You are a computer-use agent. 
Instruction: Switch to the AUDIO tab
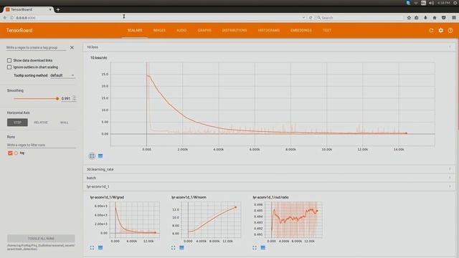[x=181, y=30]
